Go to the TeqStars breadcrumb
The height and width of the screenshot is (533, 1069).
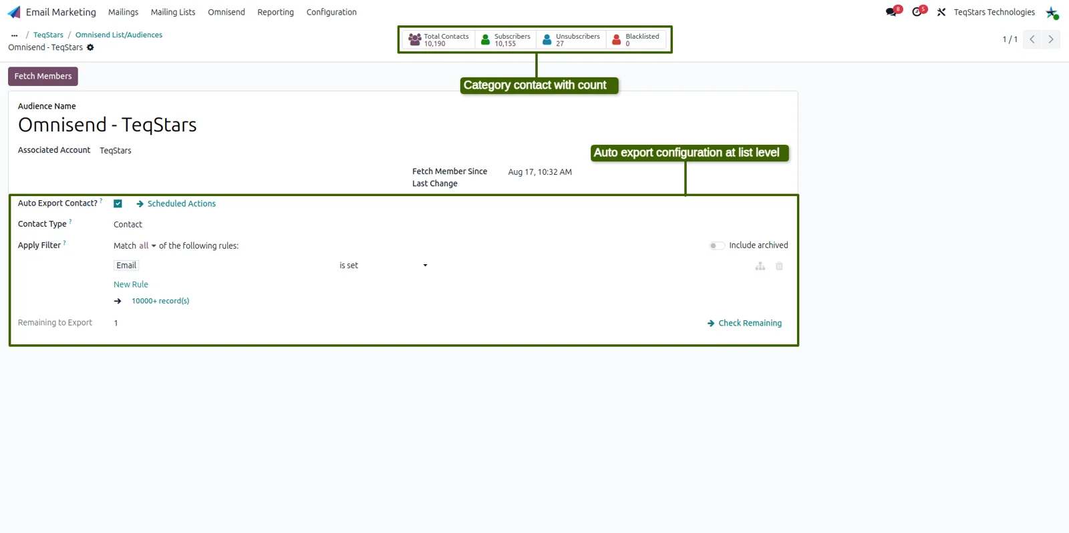(48, 35)
